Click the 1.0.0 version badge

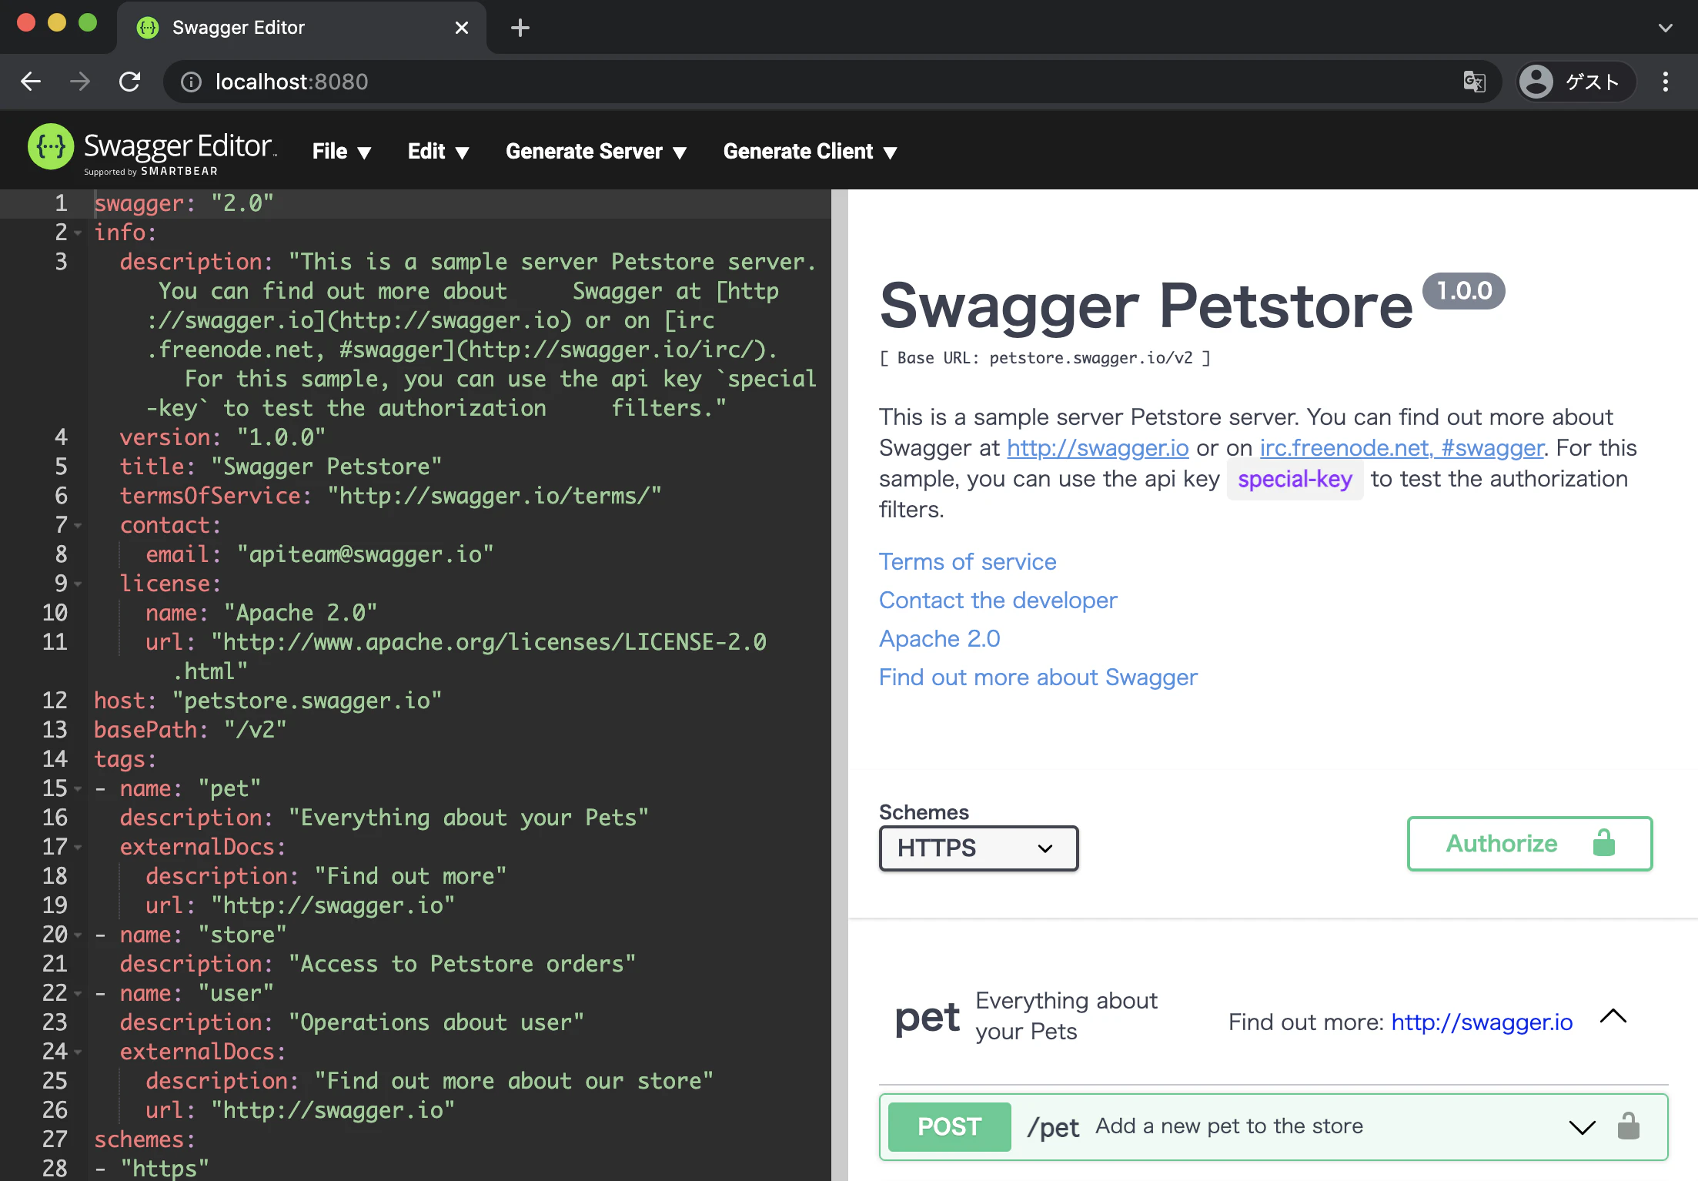[1464, 291]
